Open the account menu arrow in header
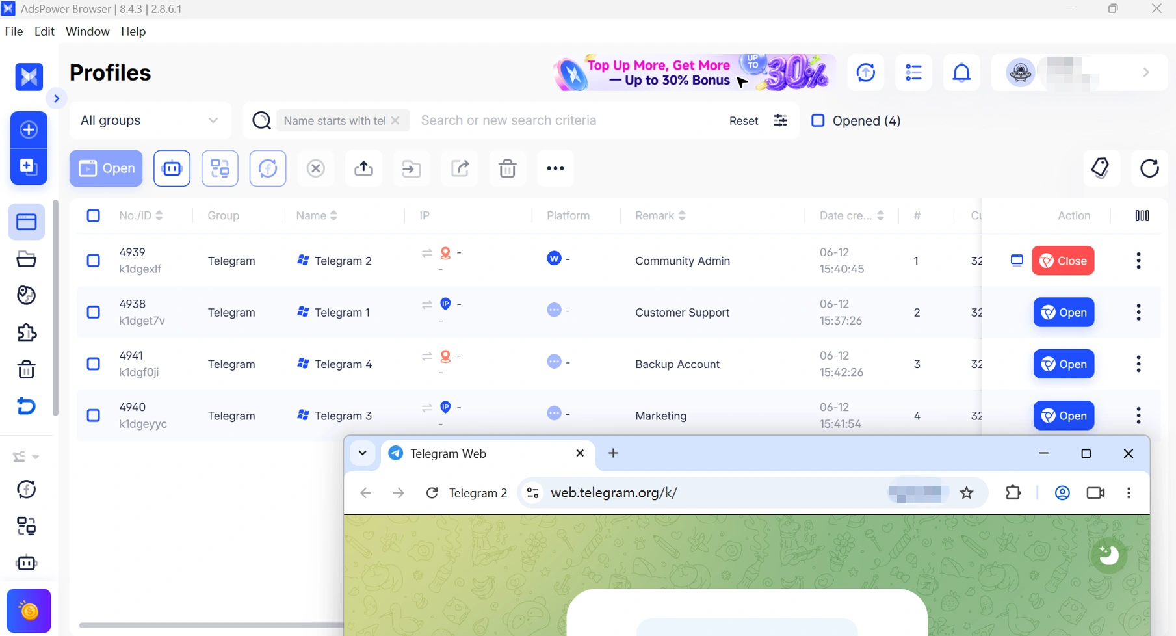The height and width of the screenshot is (636, 1176). [x=1146, y=72]
